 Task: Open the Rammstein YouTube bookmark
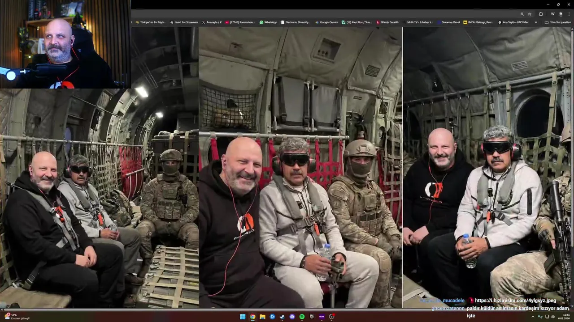point(240,22)
